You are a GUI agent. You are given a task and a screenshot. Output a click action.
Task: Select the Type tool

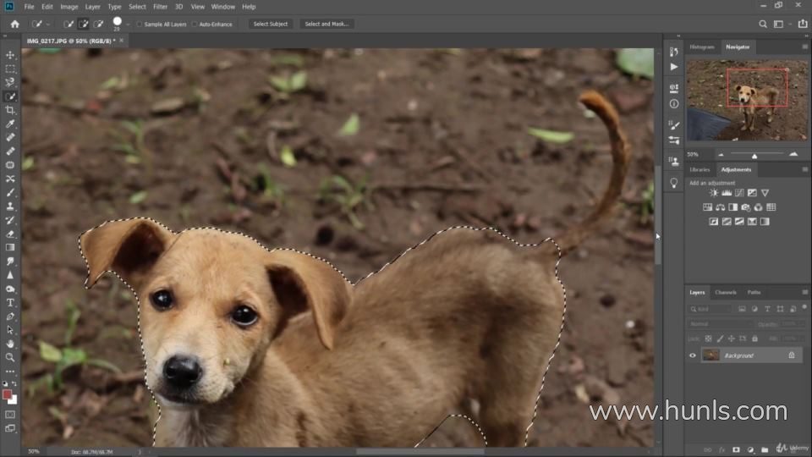tap(10, 302)
